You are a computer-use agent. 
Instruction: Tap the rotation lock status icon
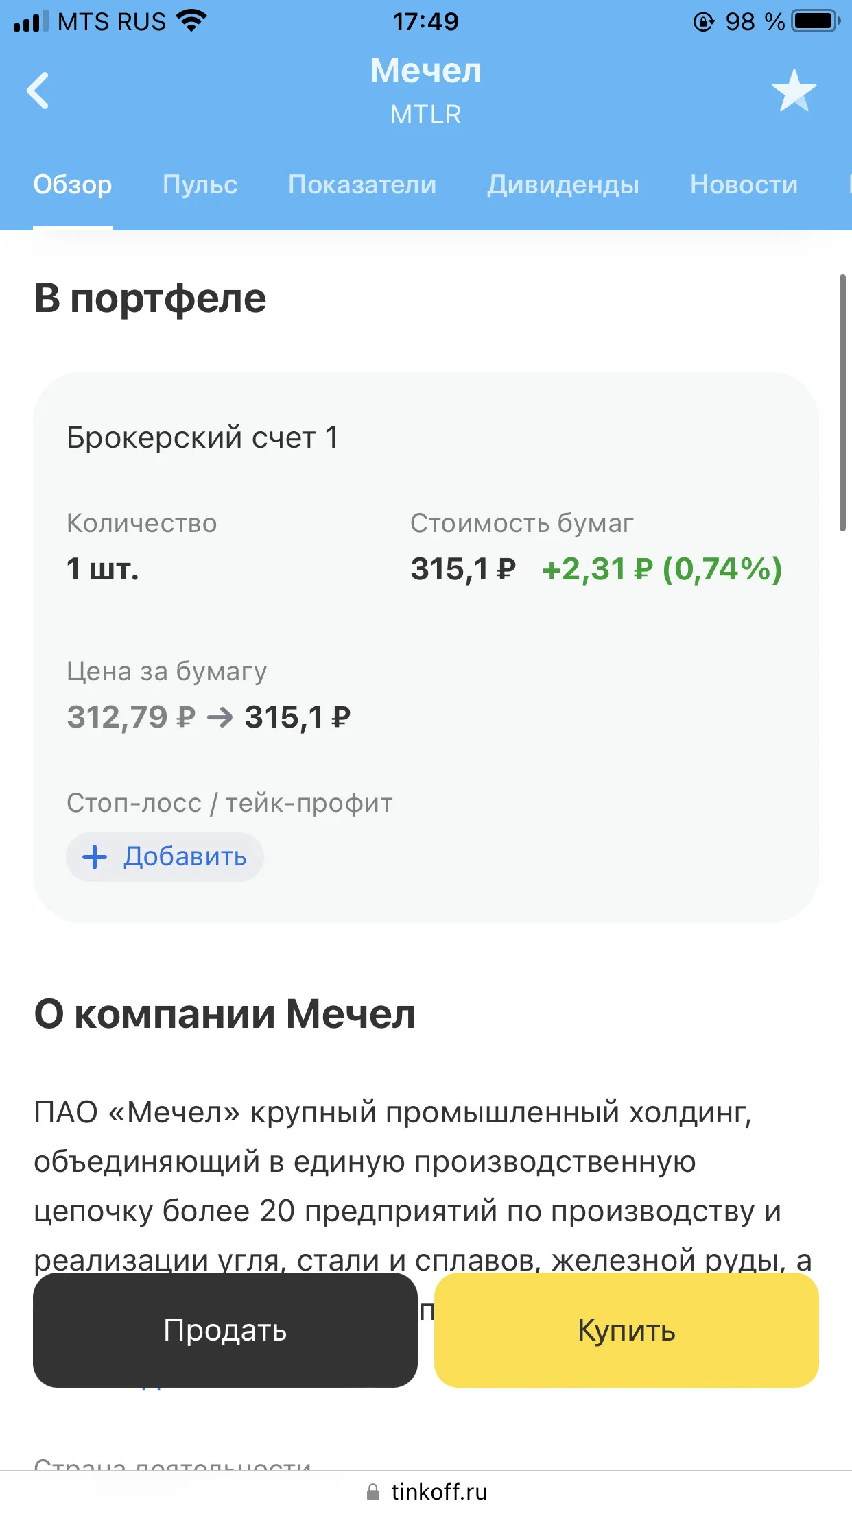point(703,22)
